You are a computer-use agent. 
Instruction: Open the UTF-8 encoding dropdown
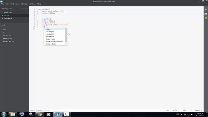point(176,110)
